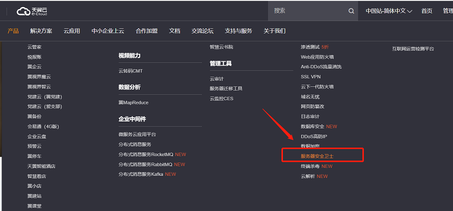
Task: Select 悦报账 product link
Action: (35, 57)
